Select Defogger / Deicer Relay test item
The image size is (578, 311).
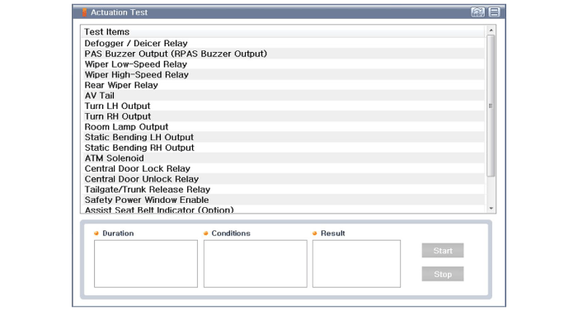[x=283, y=43]
